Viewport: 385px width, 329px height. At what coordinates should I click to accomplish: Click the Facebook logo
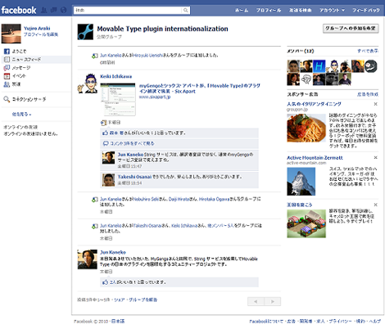[x=19, y=11]
